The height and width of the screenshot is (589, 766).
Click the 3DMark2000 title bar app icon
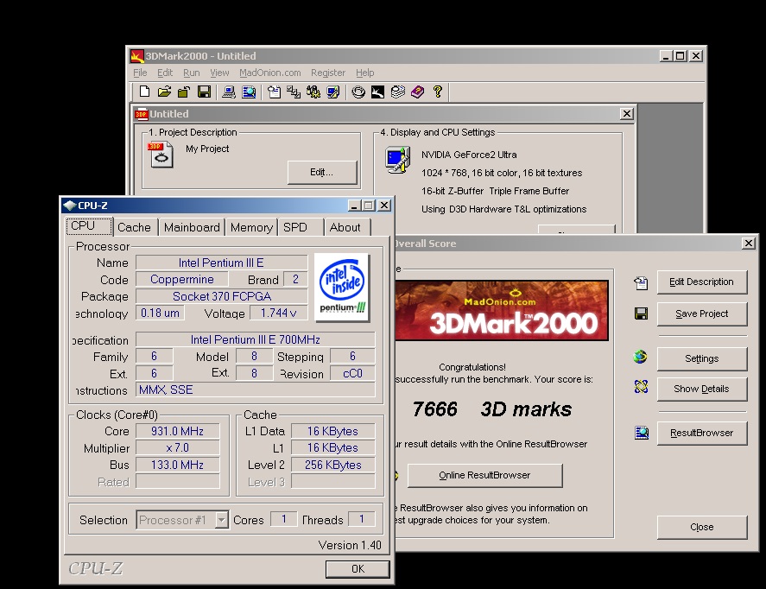[136, 56]
